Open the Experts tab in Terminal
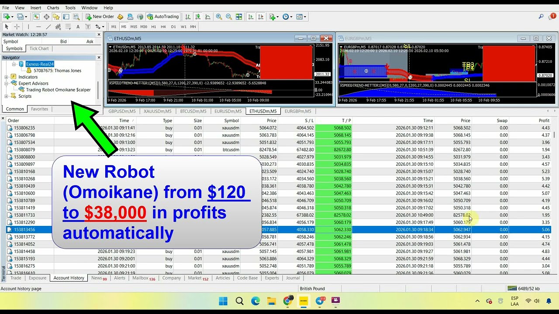 pyautogui.click(x=272, y=278)
